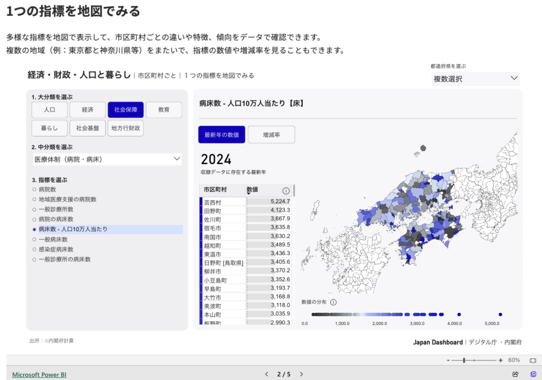Click the fit to page icon
Screen dimensions: 542x380
point(533,360)
